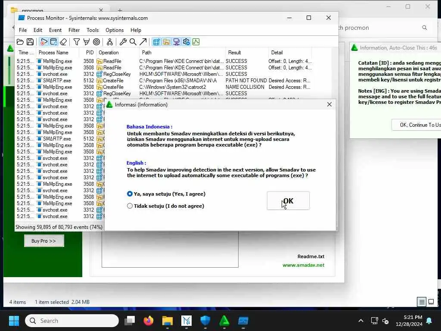Close the Informasi (Information) dialog

329,104
